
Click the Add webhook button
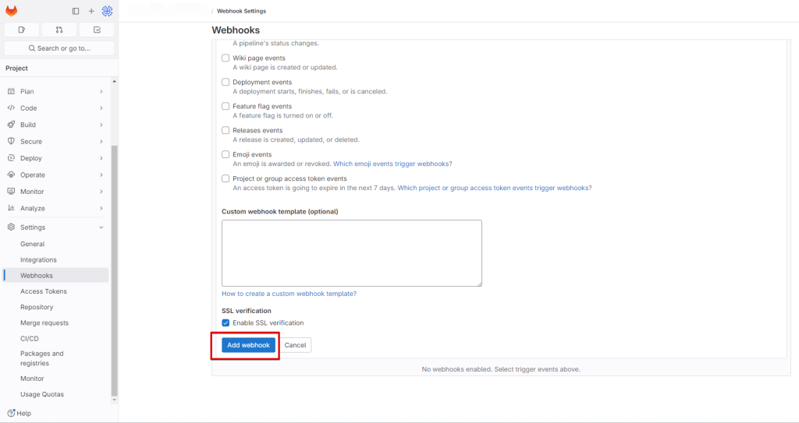248,345
